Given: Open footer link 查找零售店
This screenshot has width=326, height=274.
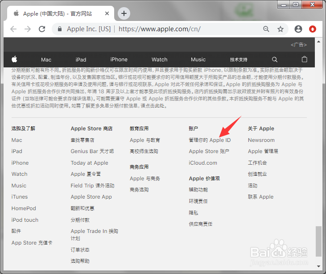Looking at the screenshot, I should click(83, 140).
